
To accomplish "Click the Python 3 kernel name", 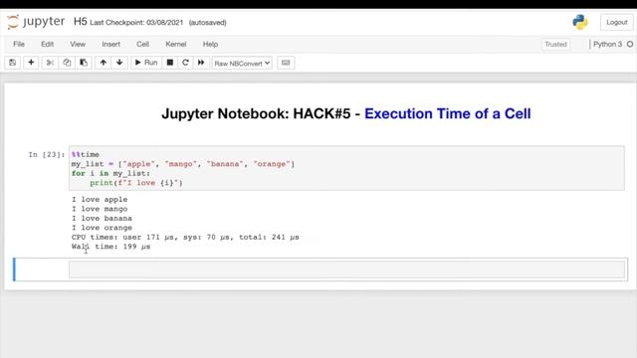I will 607,44.
